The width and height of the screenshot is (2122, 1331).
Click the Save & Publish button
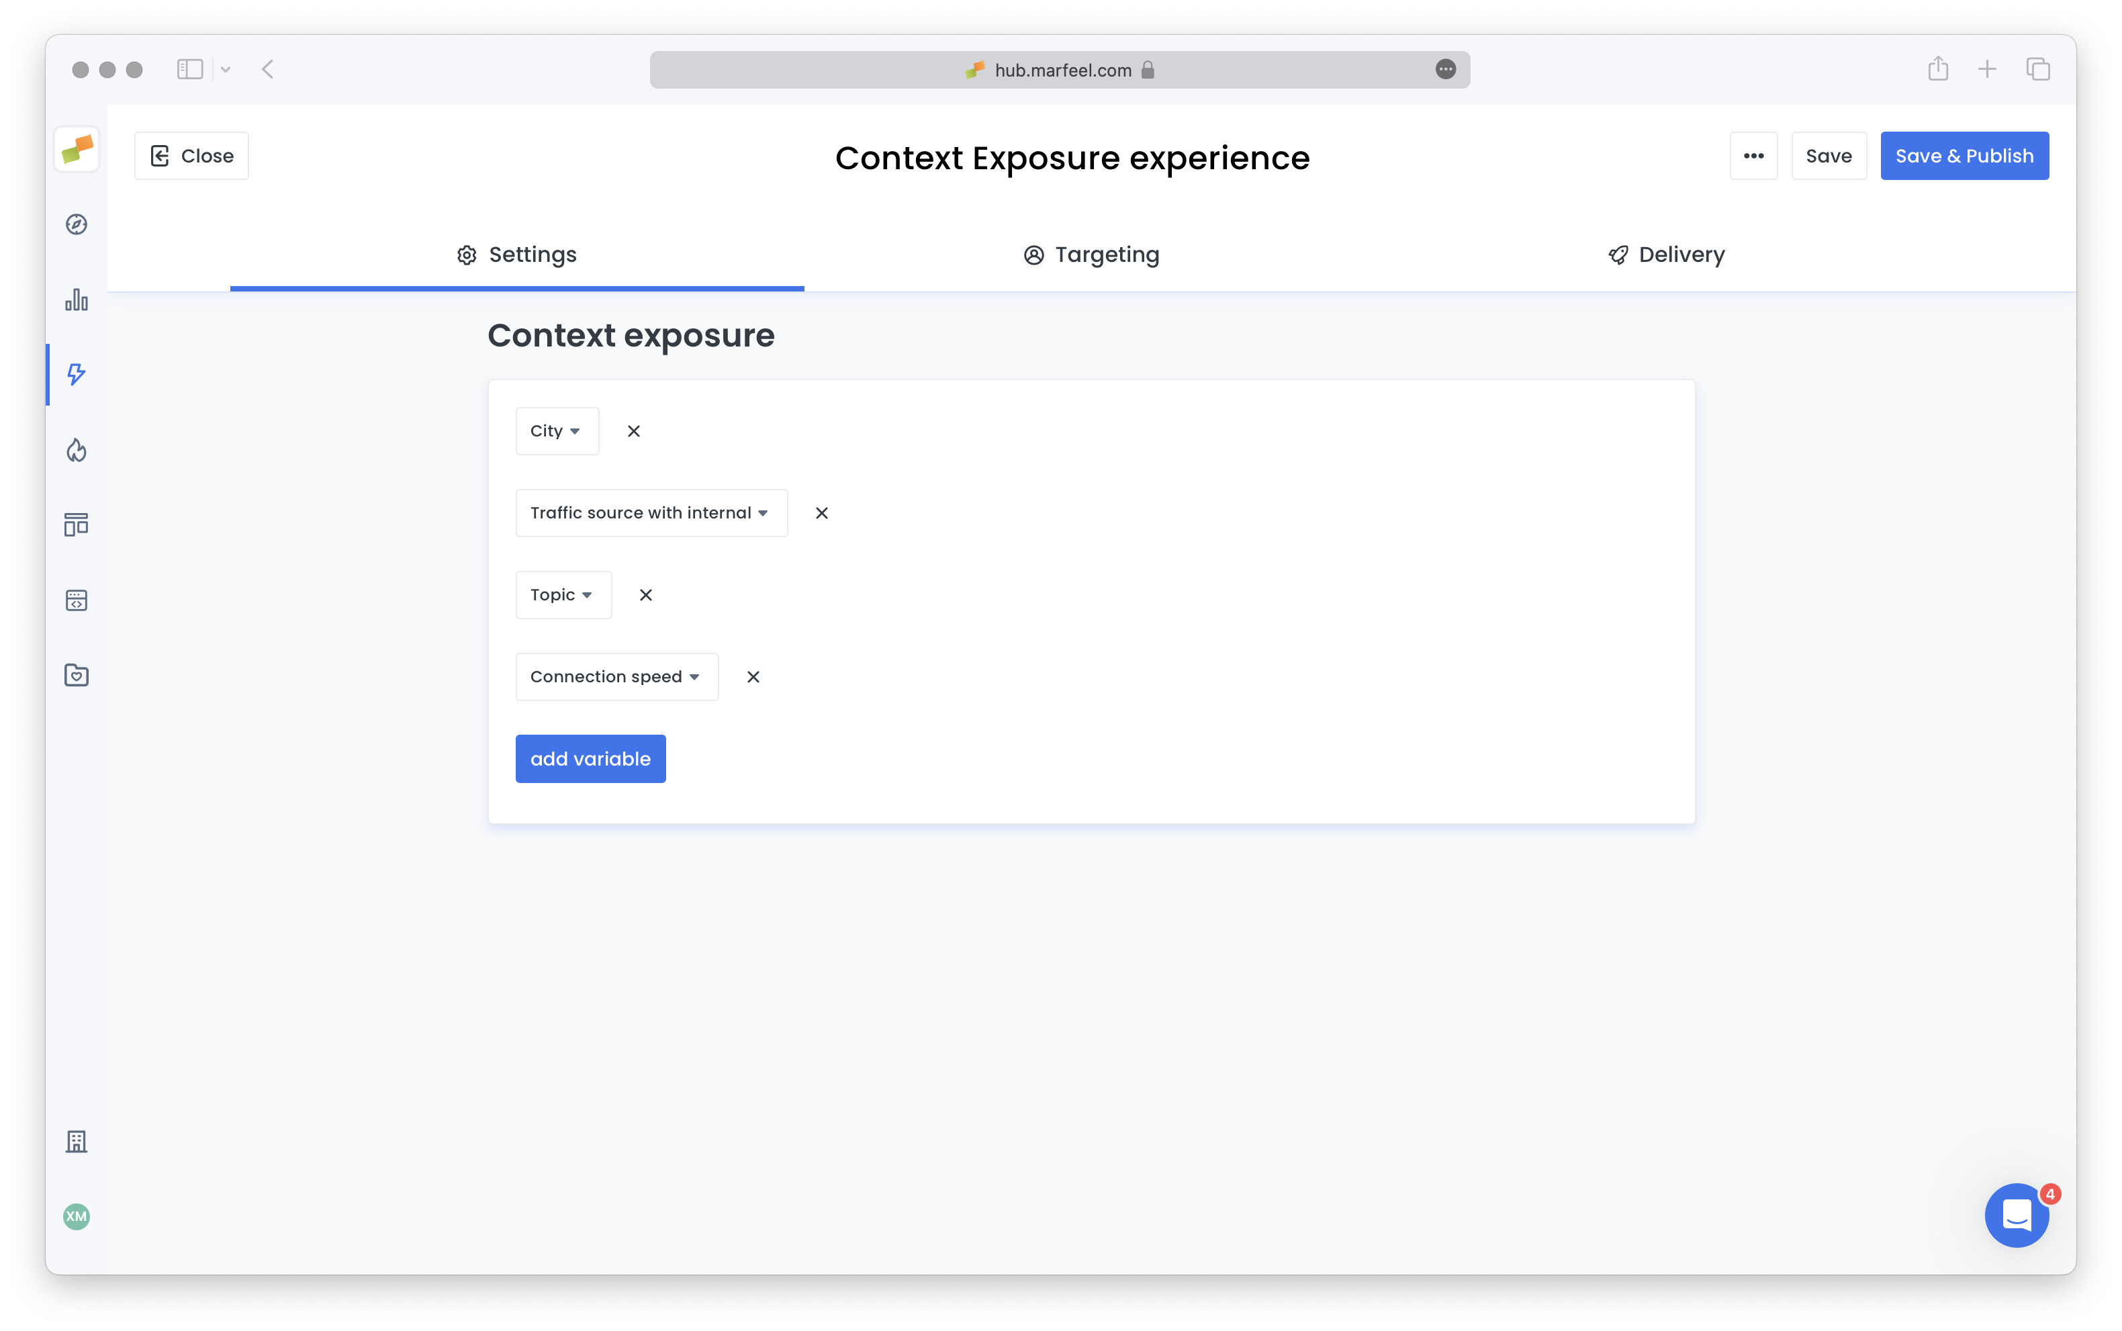coord(1964,156)
